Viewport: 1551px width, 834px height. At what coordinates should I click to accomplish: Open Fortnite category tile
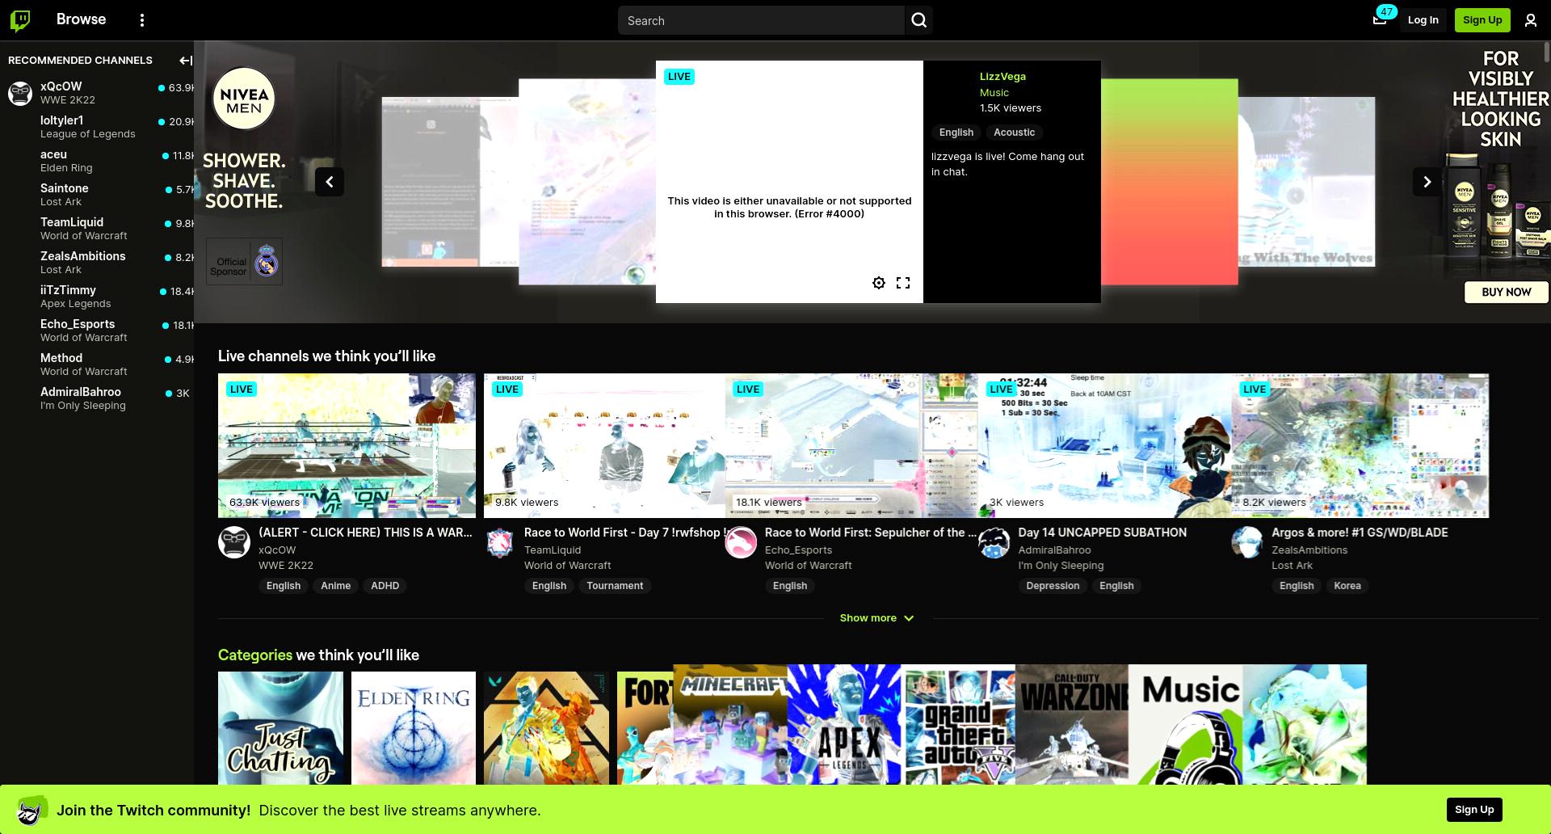[645, 727]
